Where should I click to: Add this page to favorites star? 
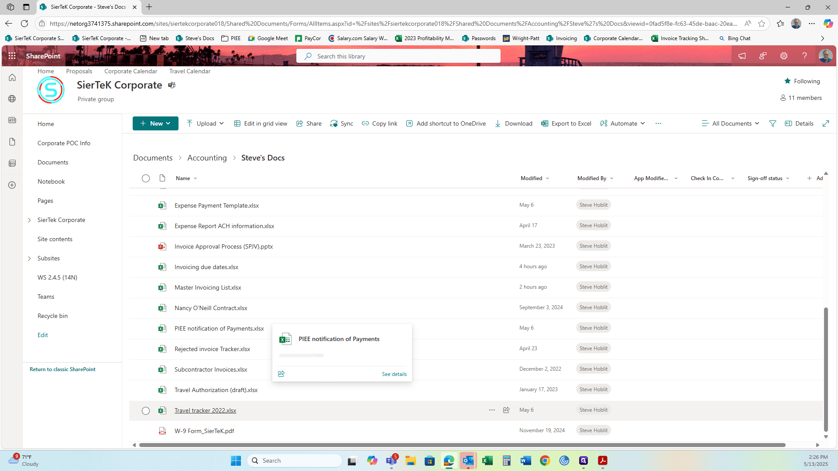762,24
